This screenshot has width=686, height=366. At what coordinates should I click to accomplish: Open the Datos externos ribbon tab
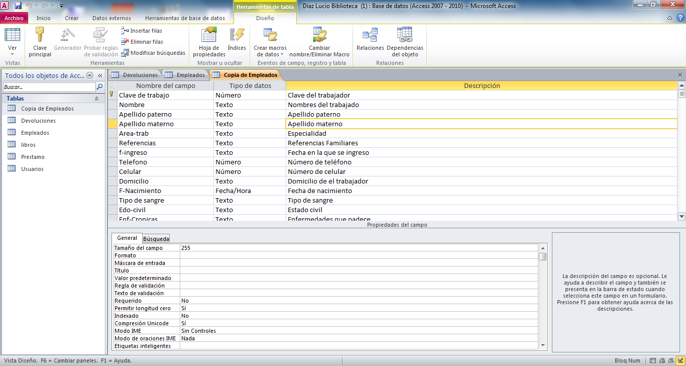pos(111,18)
